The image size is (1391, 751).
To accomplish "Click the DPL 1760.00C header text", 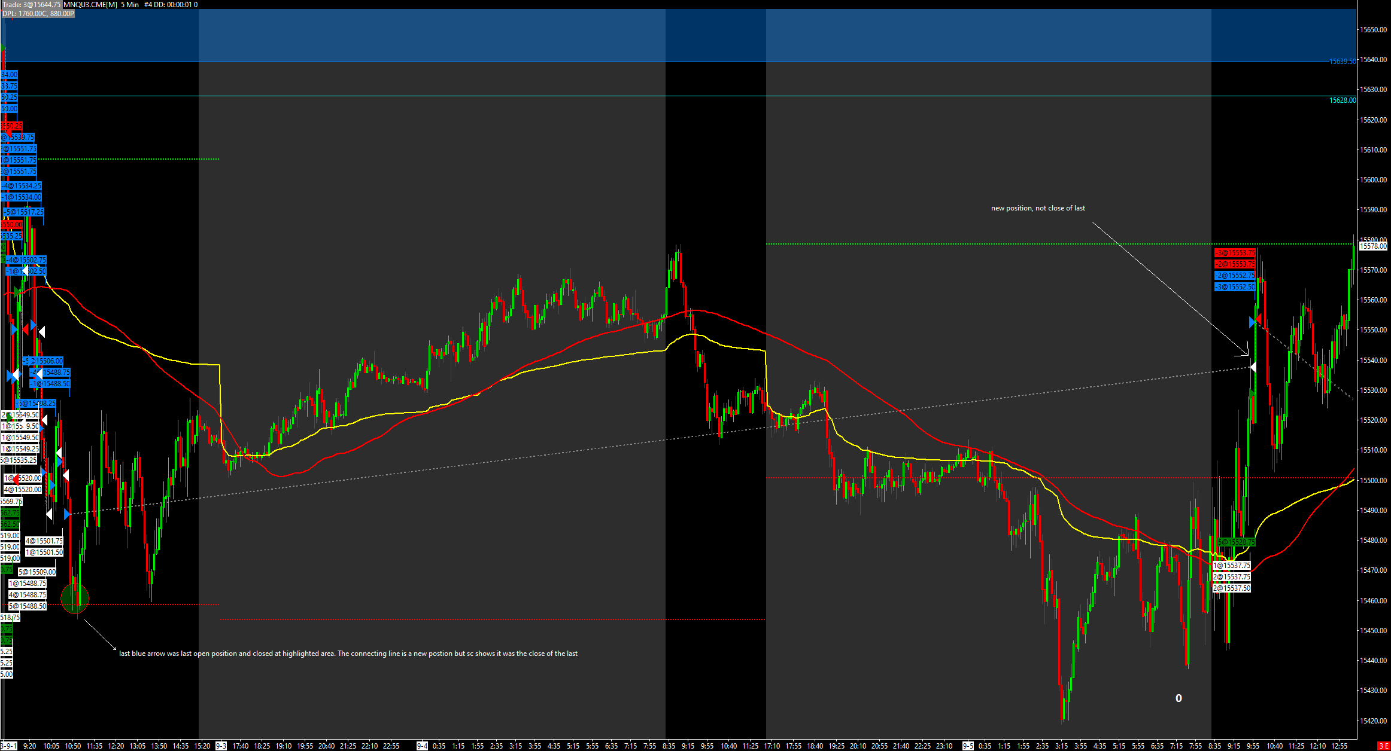I will [x=38, y=13].
